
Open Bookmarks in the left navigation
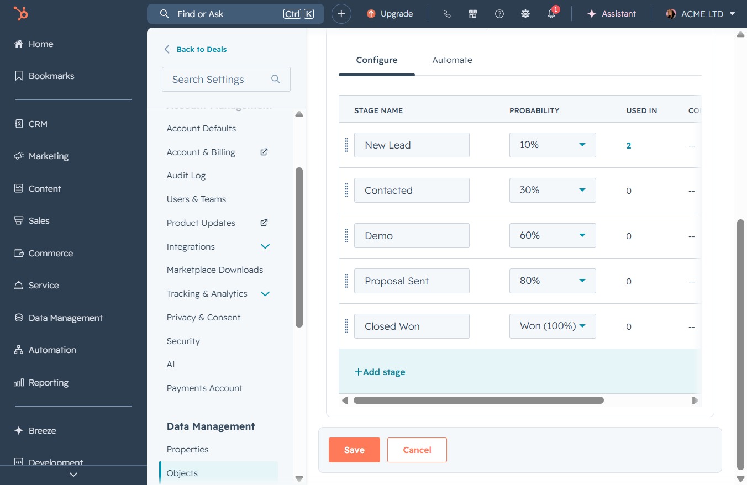click(44, 76)
